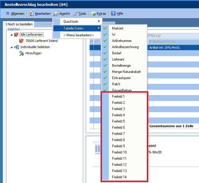
Task: Click the Tools gear icon
Action: tap(75, 14)
